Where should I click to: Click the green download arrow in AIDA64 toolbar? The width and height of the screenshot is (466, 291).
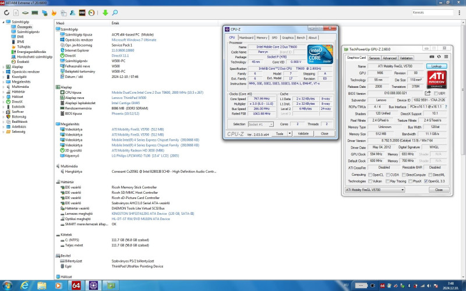[x=105, y=13]
